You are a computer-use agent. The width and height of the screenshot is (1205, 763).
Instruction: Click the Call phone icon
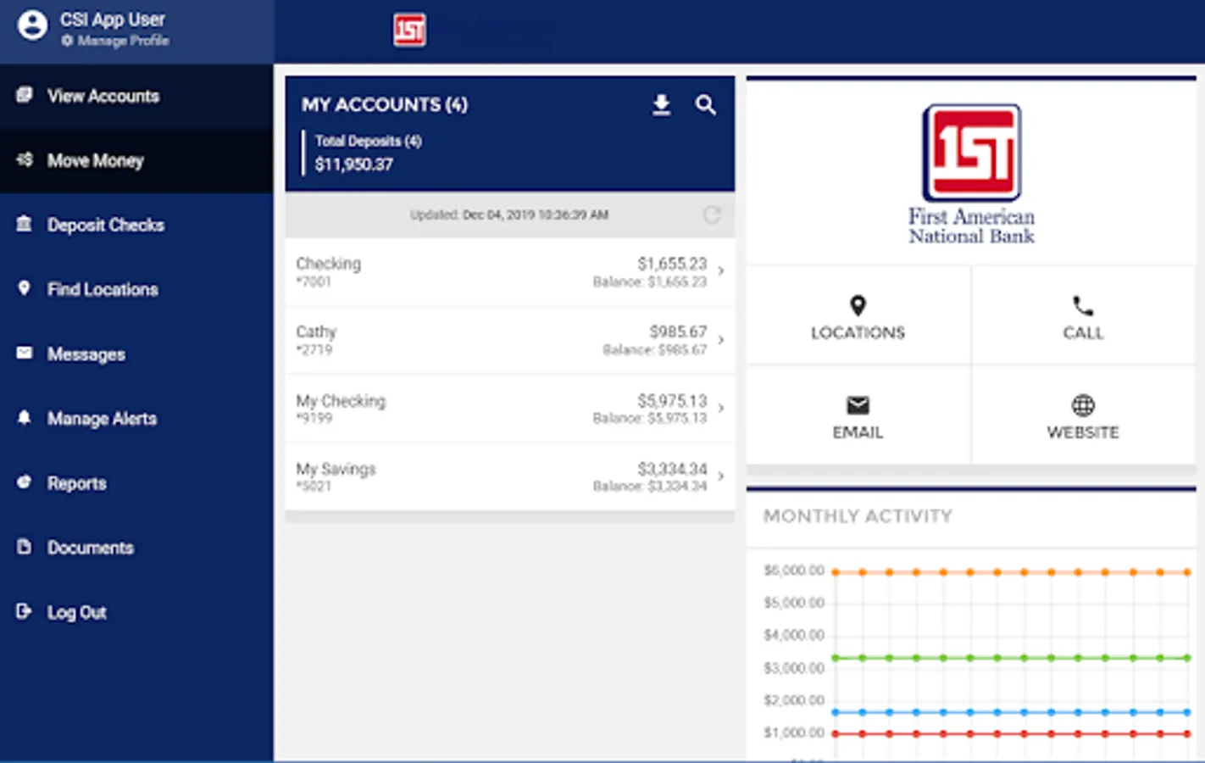tap(1083, 305)
